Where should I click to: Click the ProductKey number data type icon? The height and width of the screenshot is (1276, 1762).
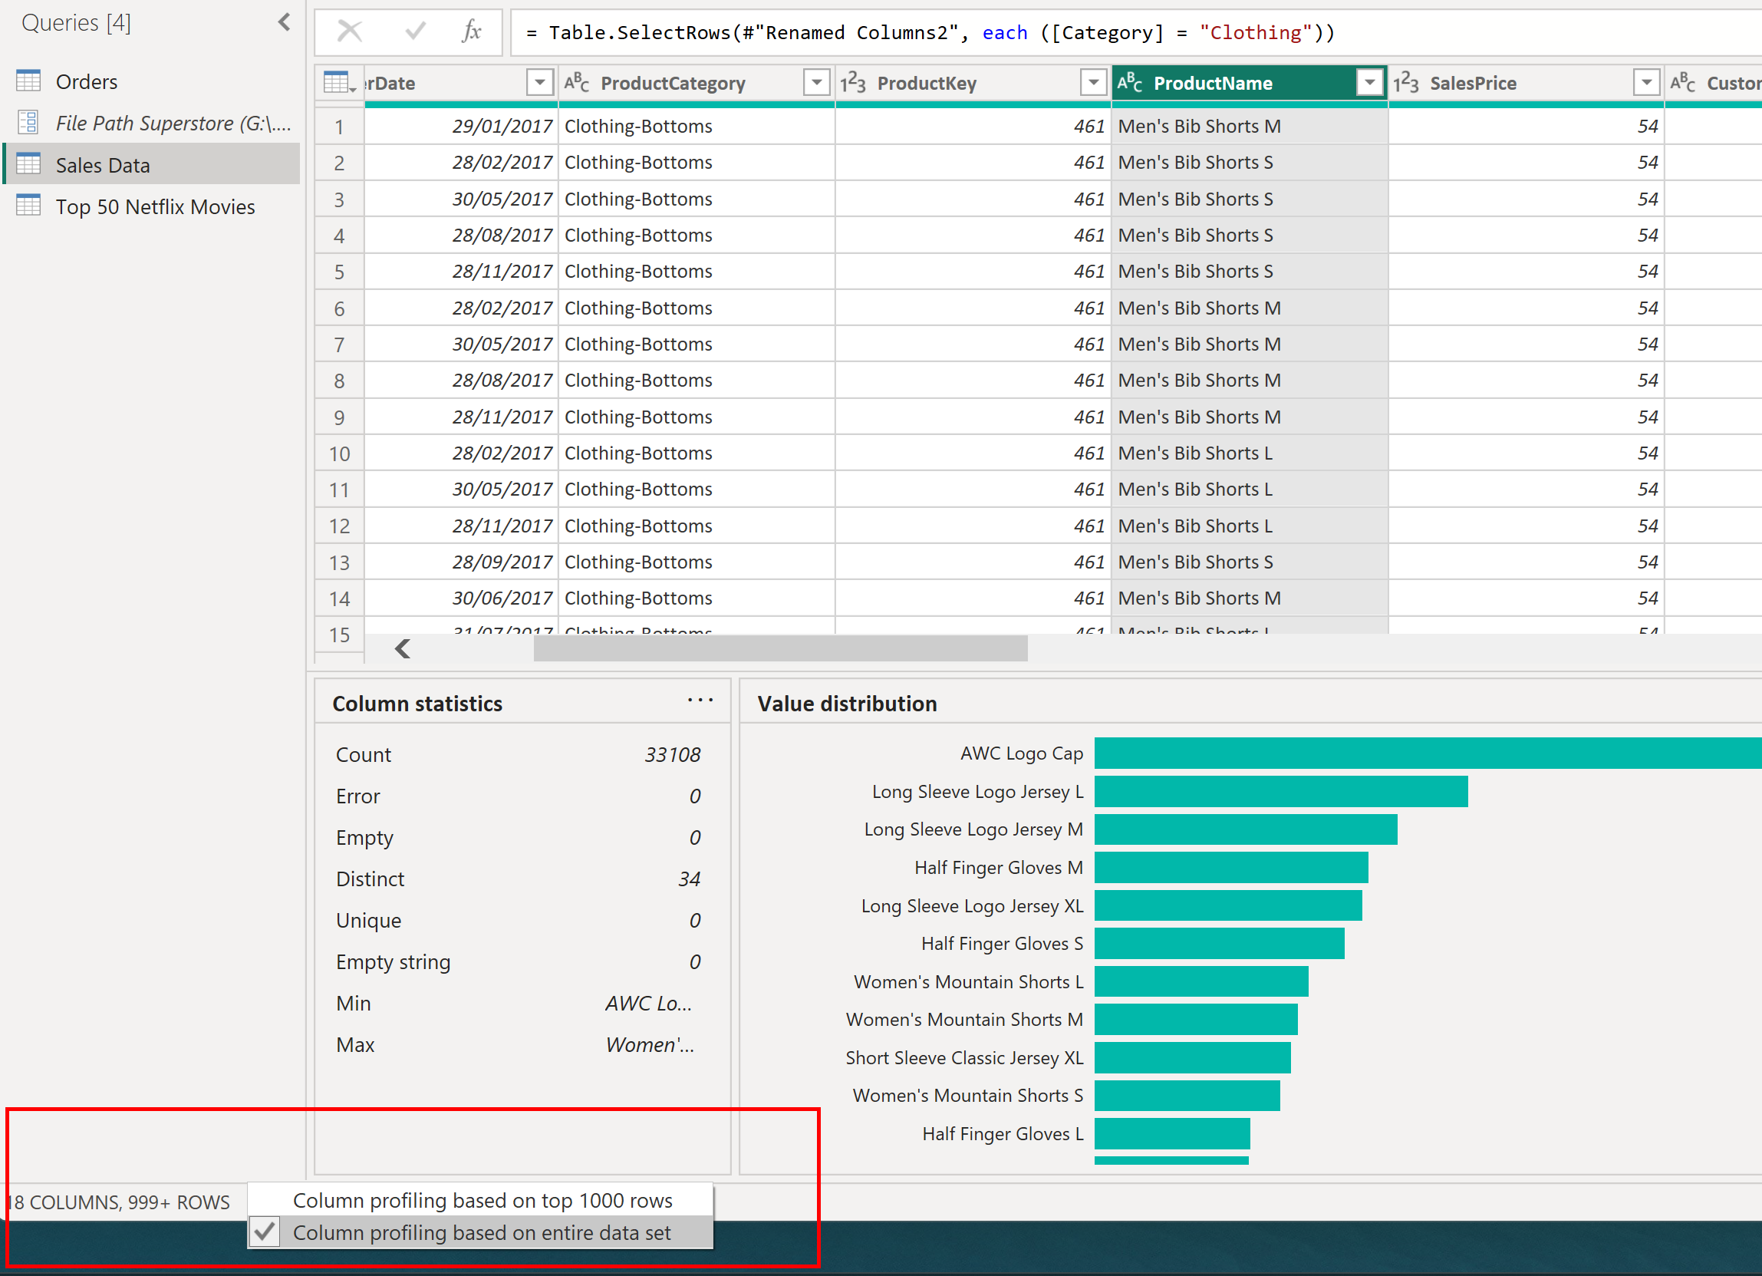[853, 82]
